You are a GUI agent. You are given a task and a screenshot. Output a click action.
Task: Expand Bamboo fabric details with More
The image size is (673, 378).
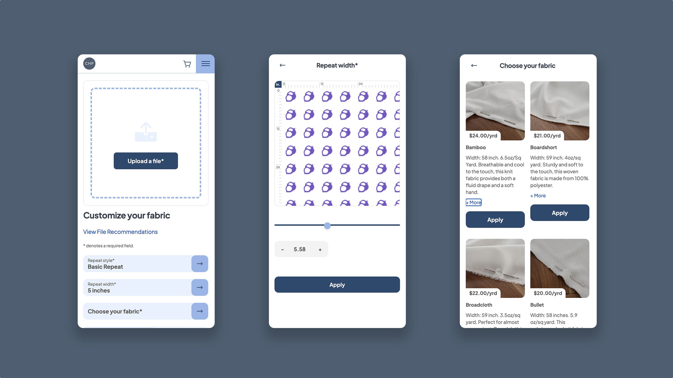point(473,202)
